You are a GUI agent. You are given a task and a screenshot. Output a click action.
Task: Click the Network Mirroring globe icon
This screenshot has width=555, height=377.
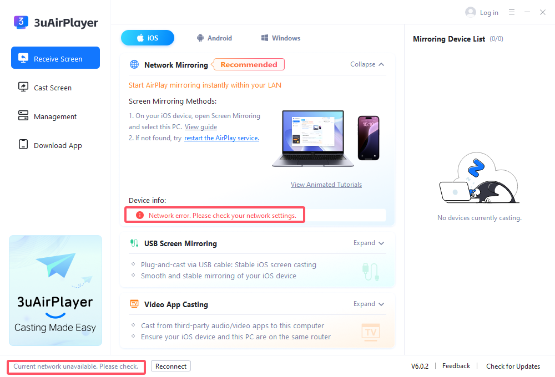[134, 65]
